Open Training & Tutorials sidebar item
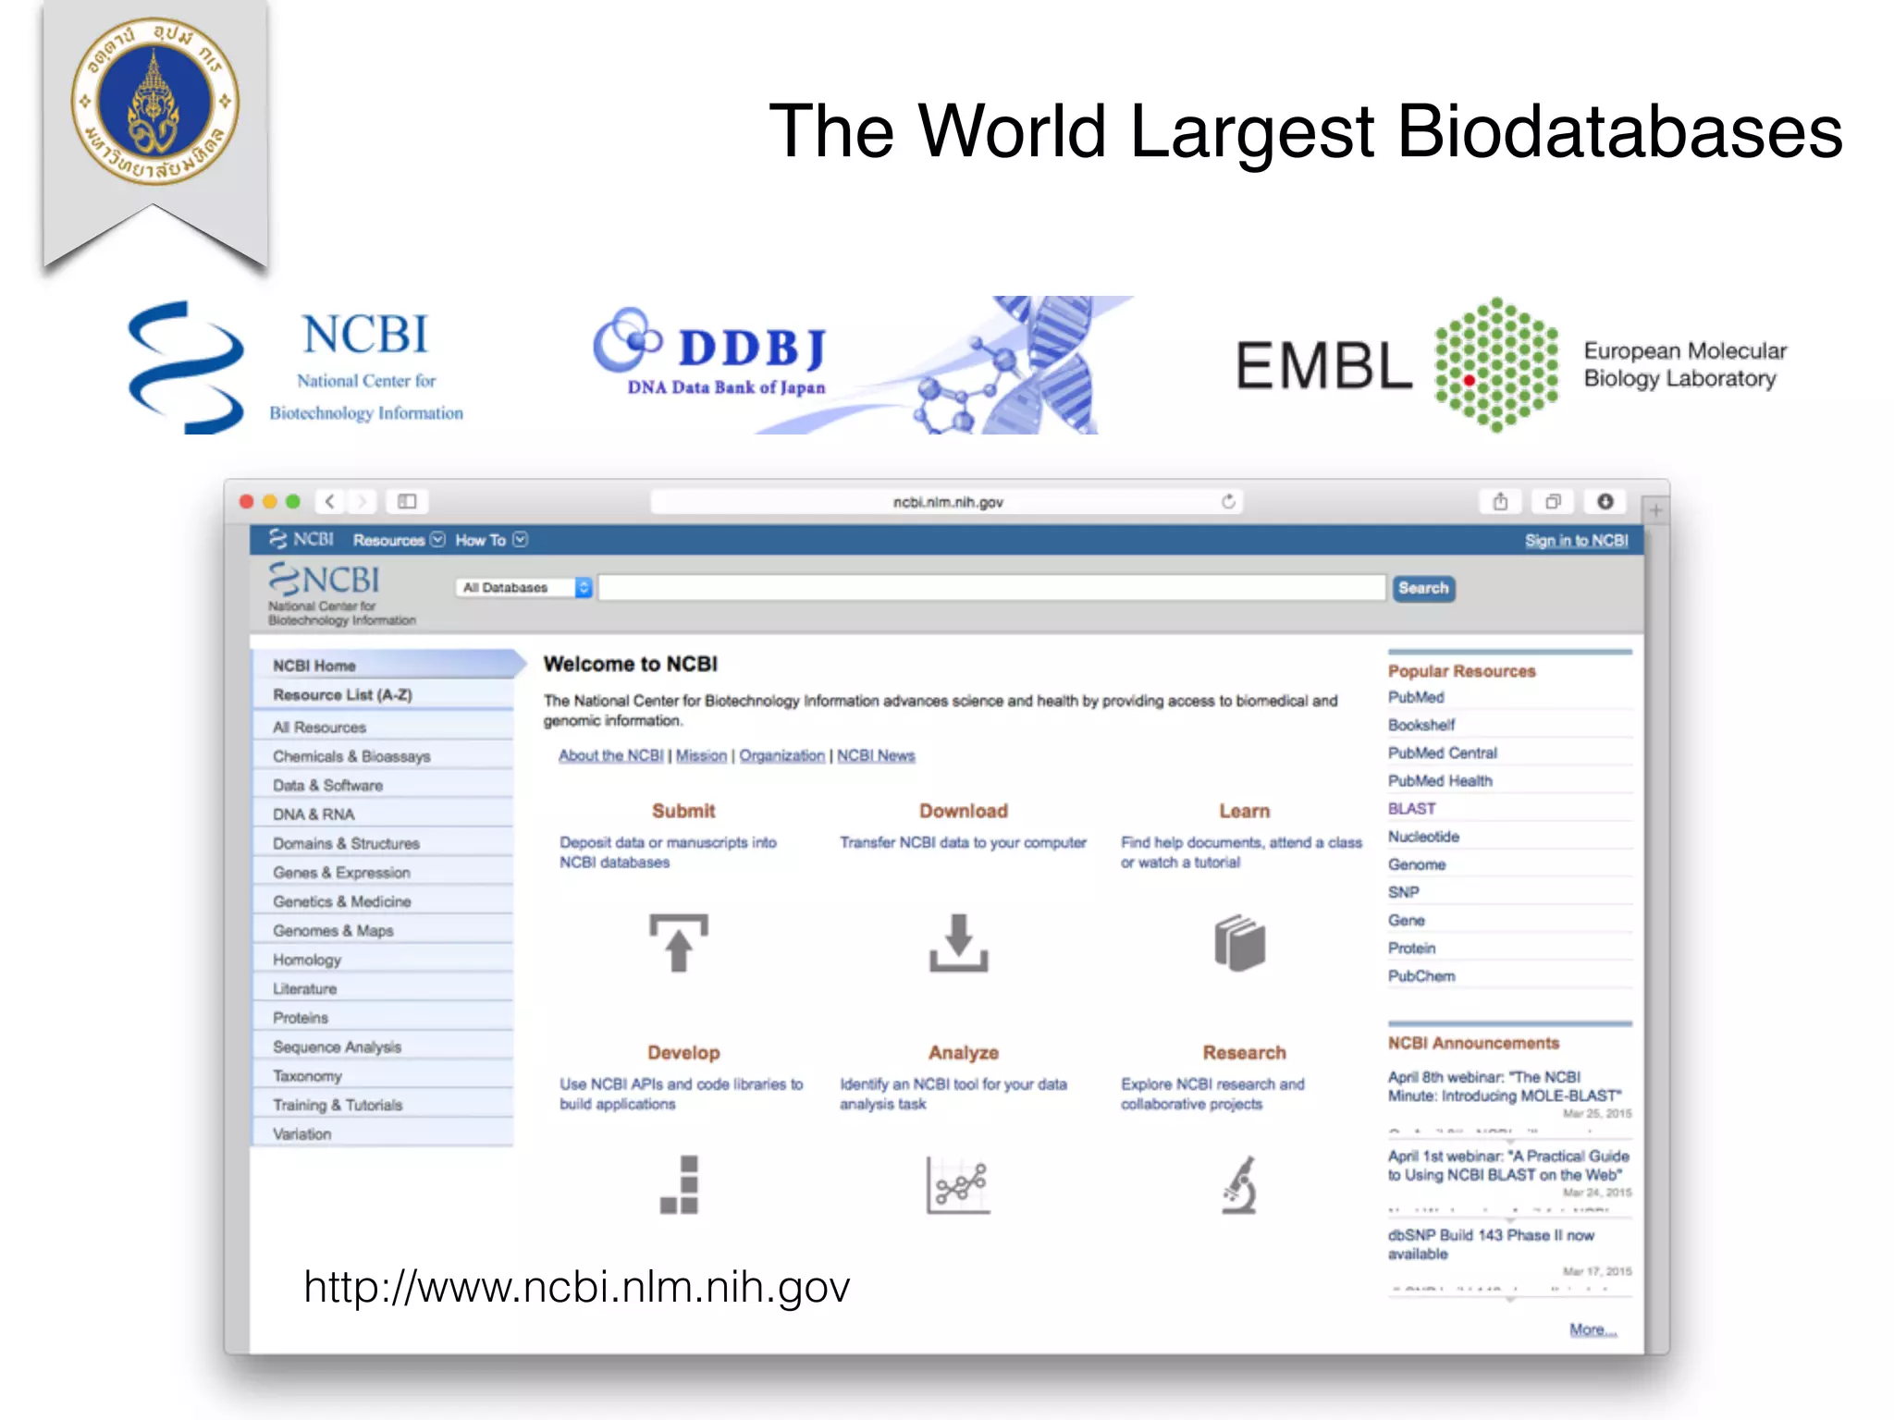The width and height of the screenshot is (1894, 1420). pos(383,1105)
